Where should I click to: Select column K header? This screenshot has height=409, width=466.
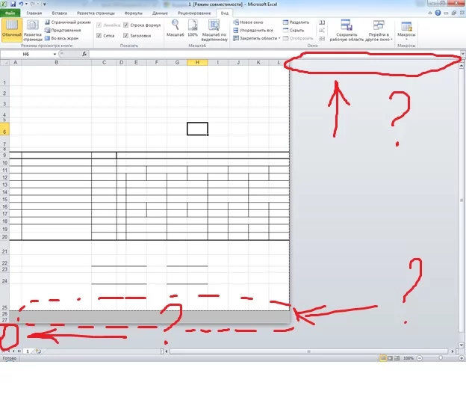[x=258, y=63]
